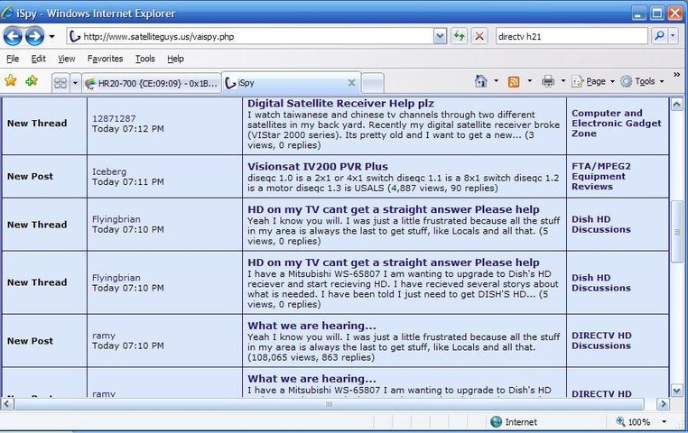Open recent pages dropdown beside Forward button

pos(51,36)
